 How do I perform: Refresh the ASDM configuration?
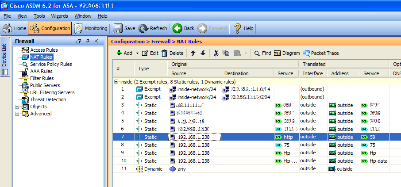click(153, 28)
